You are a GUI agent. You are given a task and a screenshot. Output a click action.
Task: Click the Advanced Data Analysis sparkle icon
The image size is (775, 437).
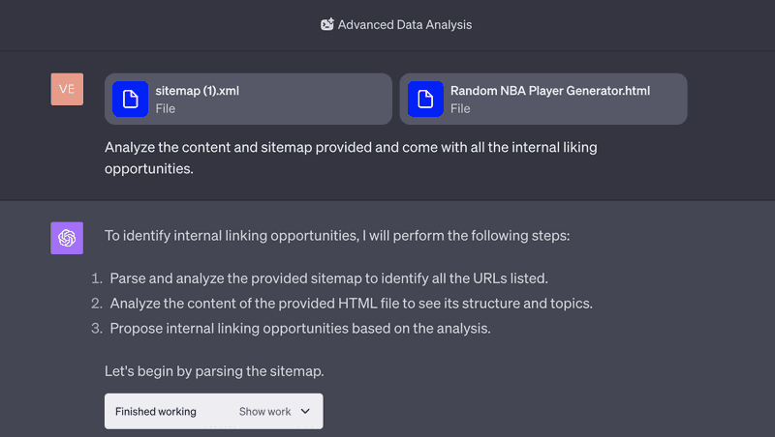point(327,24)
